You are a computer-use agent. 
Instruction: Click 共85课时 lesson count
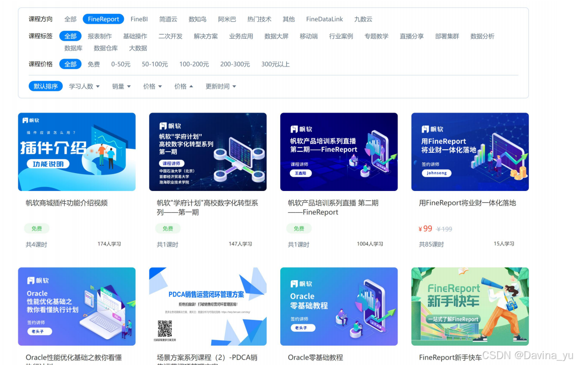[x=431, y=244]
